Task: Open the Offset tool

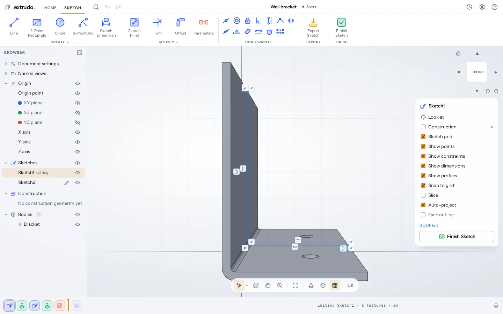Action: point(181,27)
